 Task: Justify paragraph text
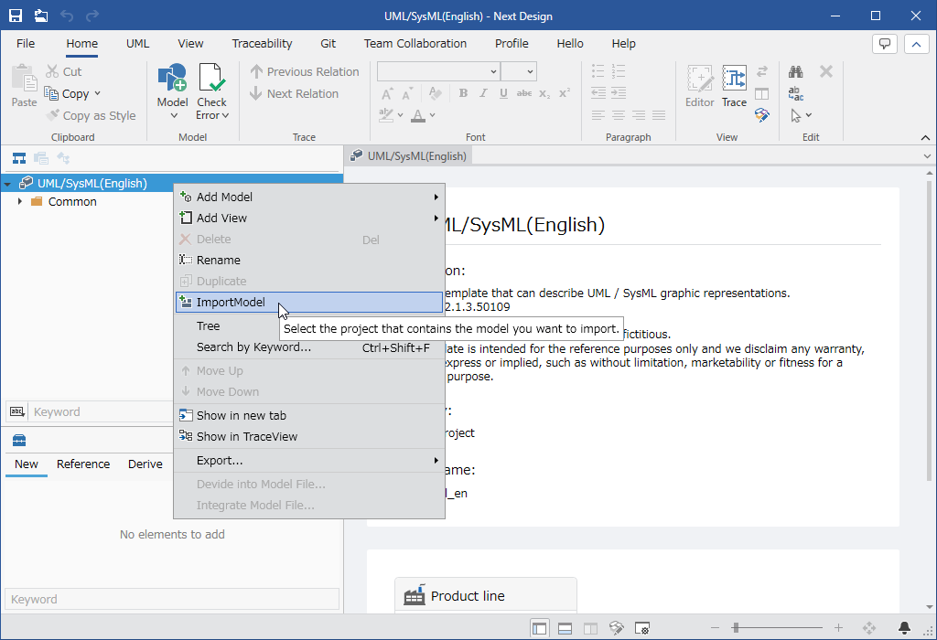[x=659, y=115]
